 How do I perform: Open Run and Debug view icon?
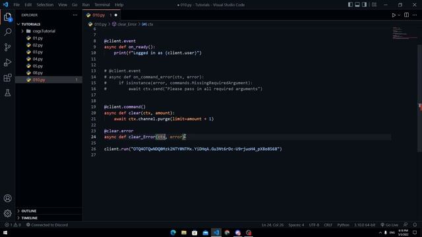tap(7, 63)
